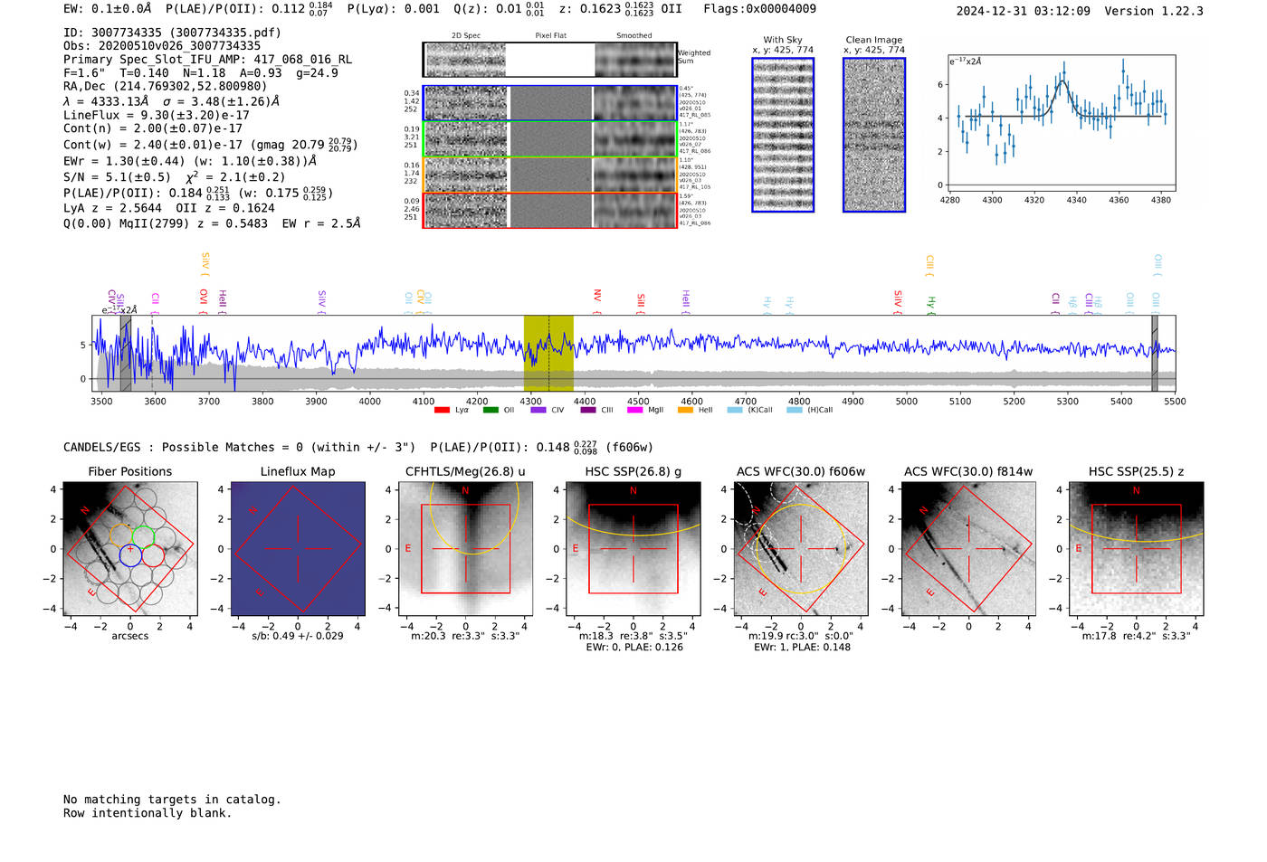This screenshot has width=1267, height=862.
Task: Open the Fiber Positions image
Action: (130, 549)
